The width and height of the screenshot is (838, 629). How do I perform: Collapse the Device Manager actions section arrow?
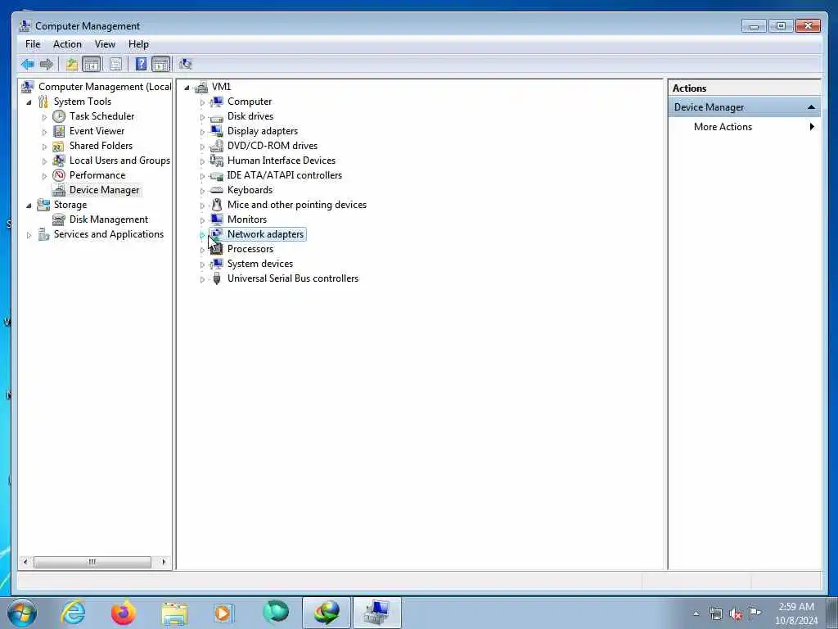(x=811, y=107)
